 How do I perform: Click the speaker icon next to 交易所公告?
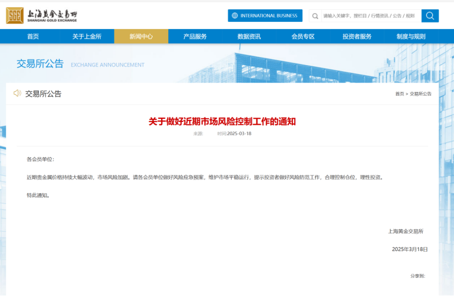(x=18, y=94)
